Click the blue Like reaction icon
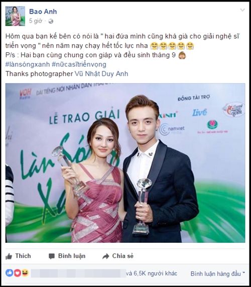 click(x=9, y=273)
